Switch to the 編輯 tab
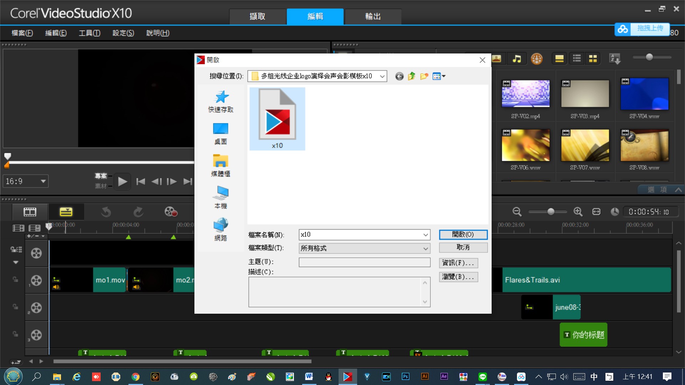 (315, 16)
